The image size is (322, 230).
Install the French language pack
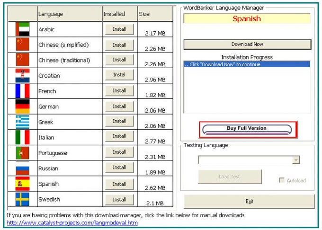coord(119,91)
